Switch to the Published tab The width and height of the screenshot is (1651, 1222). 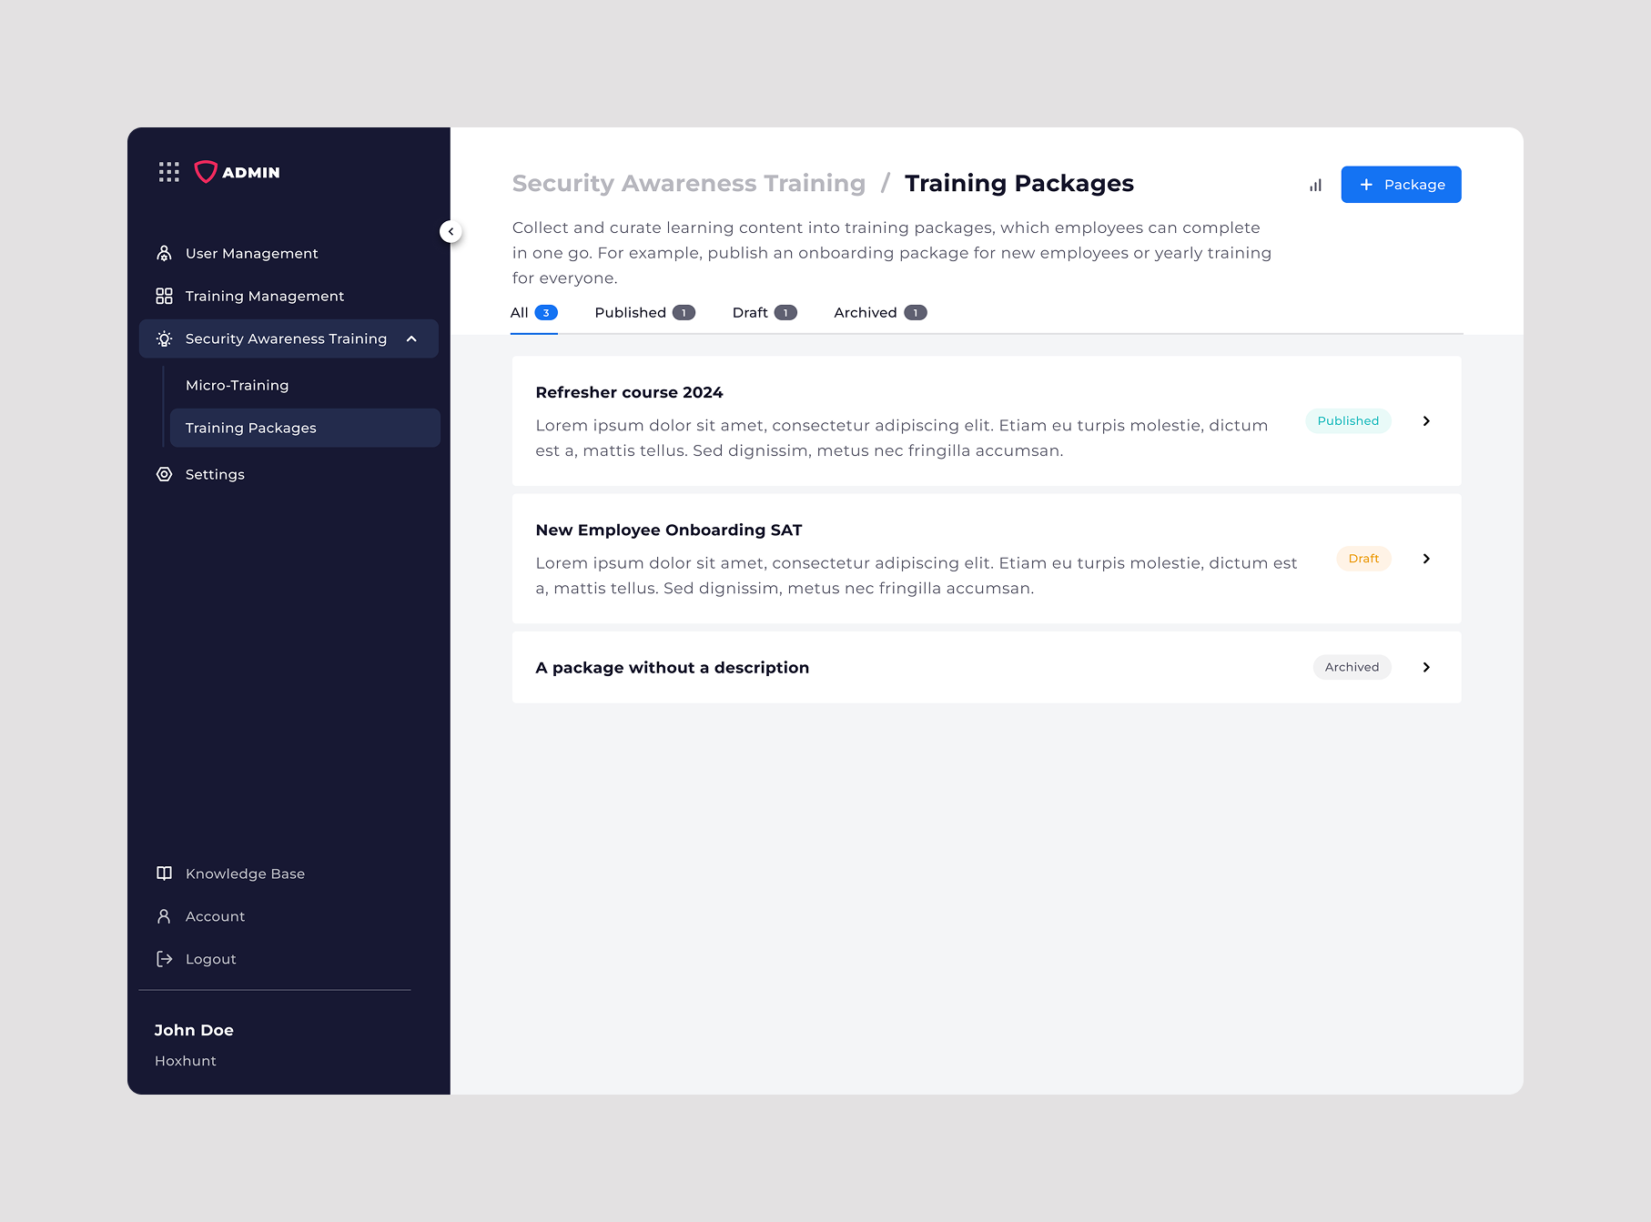[645, 313]
